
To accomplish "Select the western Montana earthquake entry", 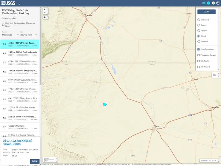I will [20, 127].
